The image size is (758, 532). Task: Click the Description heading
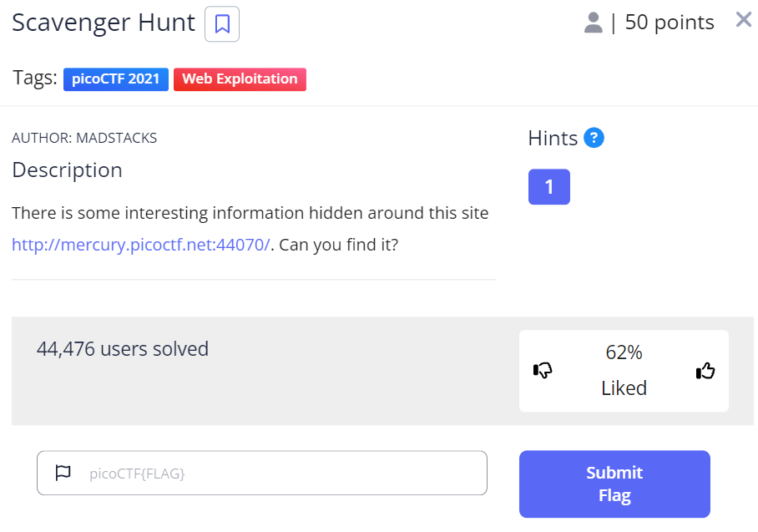(x=67, y=170)
